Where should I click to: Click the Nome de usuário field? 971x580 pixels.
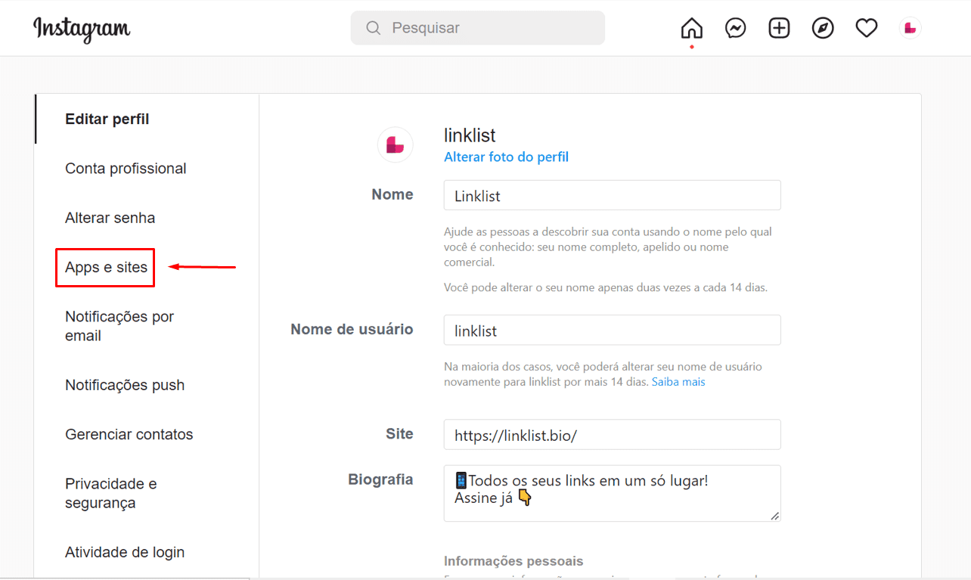pyautogui.click(x=612, y=330)
